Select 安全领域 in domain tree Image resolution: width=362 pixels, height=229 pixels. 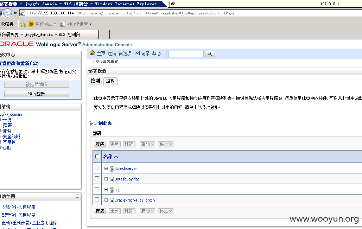(x=12, y=136)
